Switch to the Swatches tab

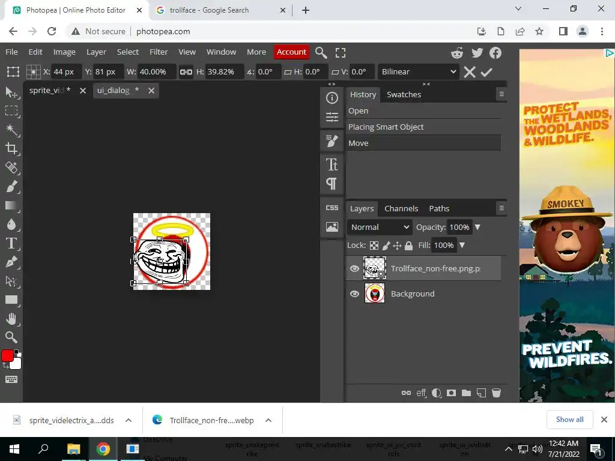(404, 94)
